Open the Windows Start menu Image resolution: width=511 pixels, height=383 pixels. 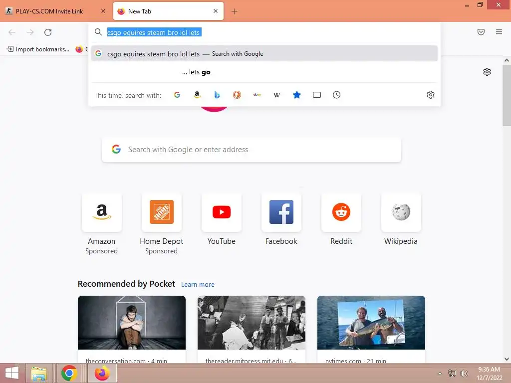12,373
